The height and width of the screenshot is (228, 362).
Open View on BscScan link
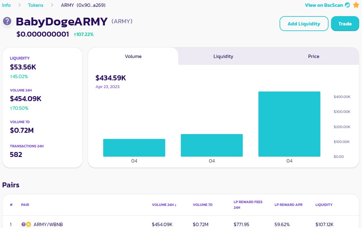pos(324,5)
